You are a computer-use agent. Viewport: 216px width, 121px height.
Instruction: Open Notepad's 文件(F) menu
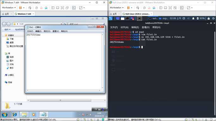point(30,31)
